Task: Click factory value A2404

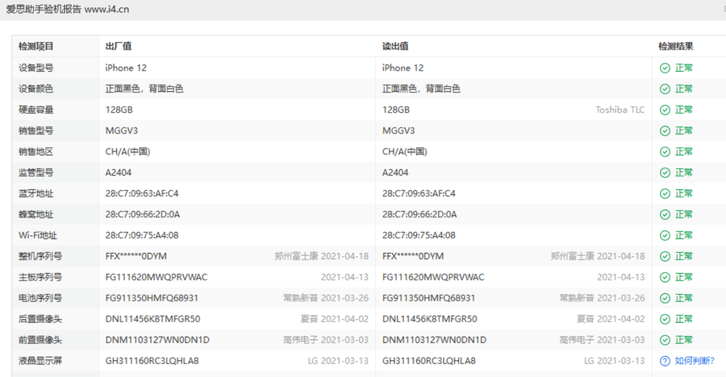Action: (119, 172)
